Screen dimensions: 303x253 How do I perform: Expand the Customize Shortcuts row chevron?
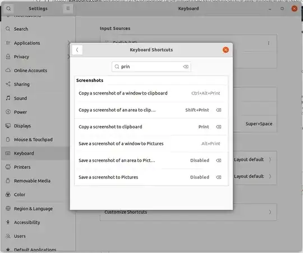coord(270,212)
